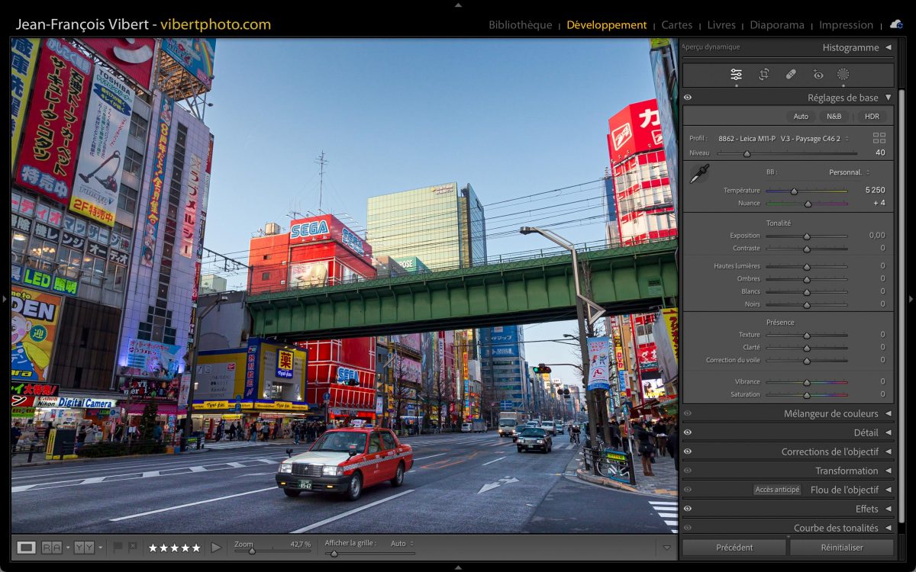Open the profile browser grid icon
916x572 pixels.
click(x=879, y=138)
